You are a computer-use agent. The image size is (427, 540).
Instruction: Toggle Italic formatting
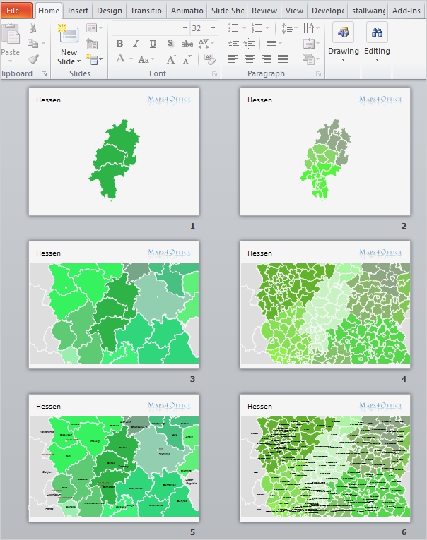136,43
